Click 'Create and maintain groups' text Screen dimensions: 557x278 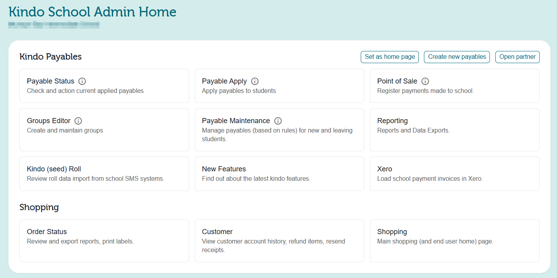tap(65, 131)
